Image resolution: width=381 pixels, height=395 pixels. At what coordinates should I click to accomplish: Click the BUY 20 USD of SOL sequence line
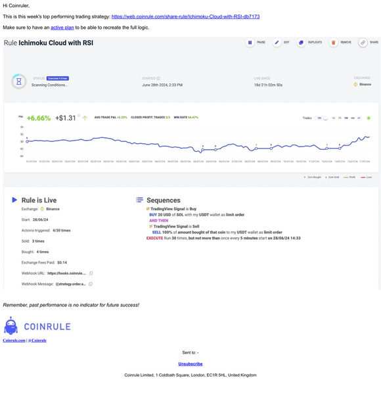[196, 215]
